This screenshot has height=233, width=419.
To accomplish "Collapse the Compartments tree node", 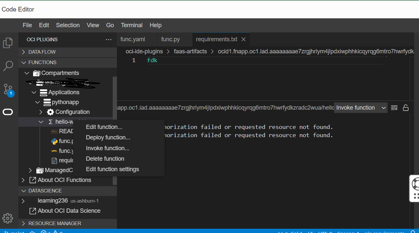I will (27, 73).
